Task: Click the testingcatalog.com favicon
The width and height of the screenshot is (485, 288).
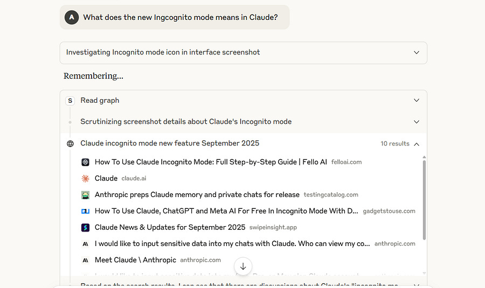Action: (85, 195)
